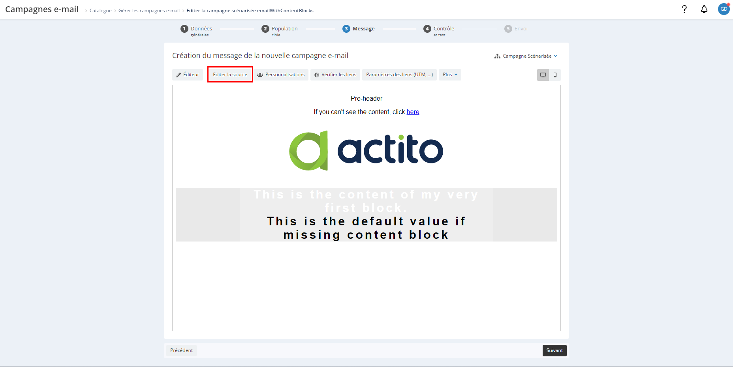Viewport: 733px width, 367px height.
Task: Go to step 2 Population cible
Action: point(280,31)
